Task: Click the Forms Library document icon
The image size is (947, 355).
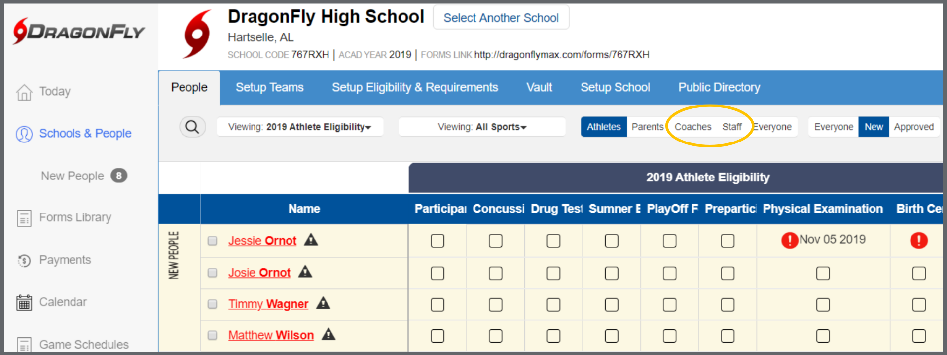Action: [24, 218]
